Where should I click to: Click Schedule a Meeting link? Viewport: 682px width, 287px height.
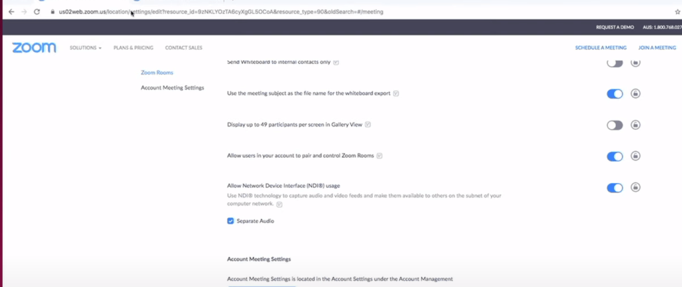point(601,48)
